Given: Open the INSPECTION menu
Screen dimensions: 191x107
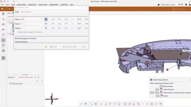Looking at the screenshot, I should pyautogui.click(x=43, y=5).
